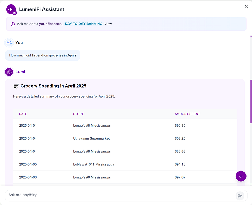This screenshot has height=205, width=252.
Task: Click the AMOUNT SPENT column header
Action: click(187, 114)
